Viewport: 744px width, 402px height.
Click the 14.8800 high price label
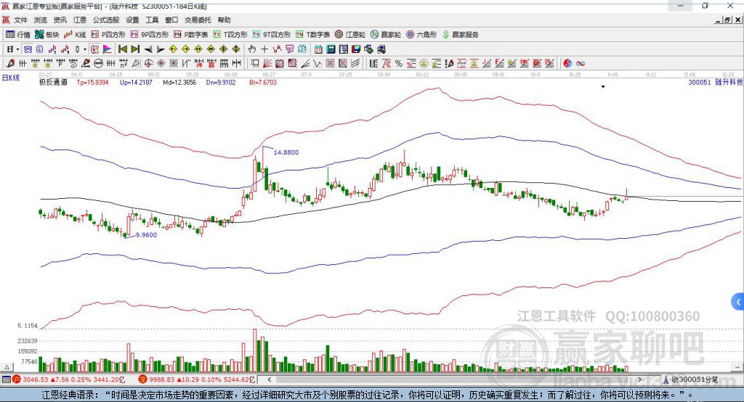pos(286,152)
